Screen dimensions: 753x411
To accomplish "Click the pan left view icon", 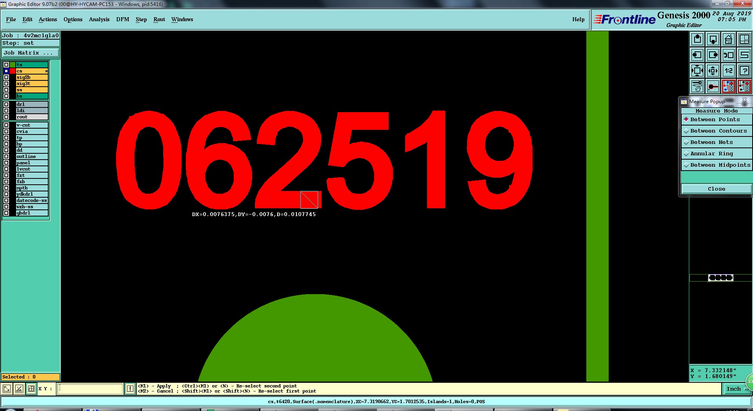I will point(697,55).
